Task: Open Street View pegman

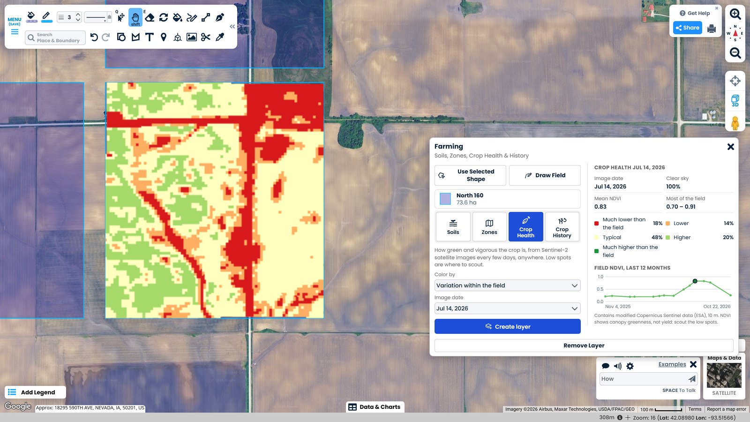Action: click(x=735, y=123)
